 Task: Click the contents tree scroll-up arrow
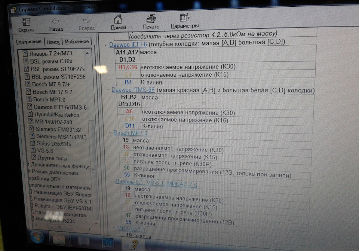(87, 53)
